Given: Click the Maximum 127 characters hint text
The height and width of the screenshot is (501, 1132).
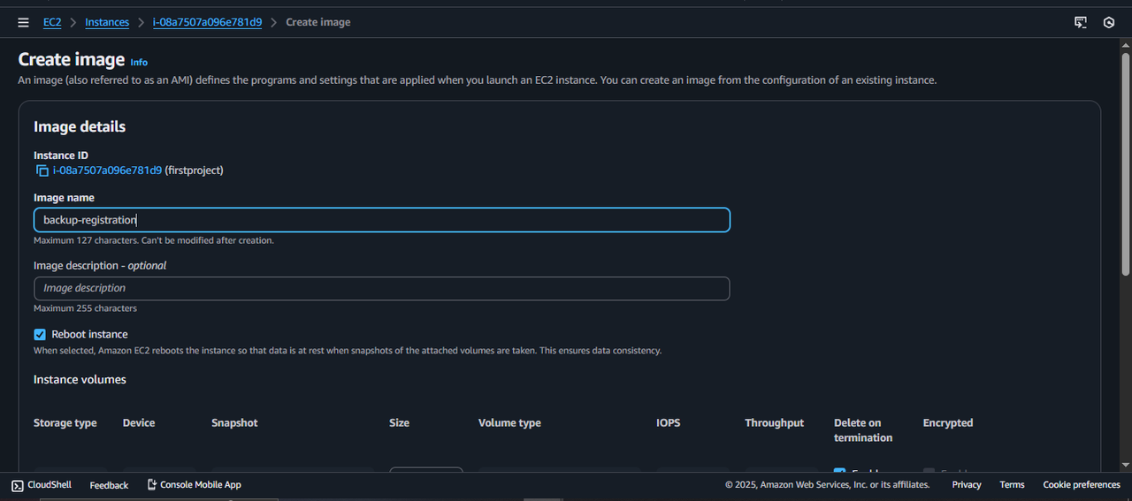Looking at the screenshot, I should (x=154, y=240).
